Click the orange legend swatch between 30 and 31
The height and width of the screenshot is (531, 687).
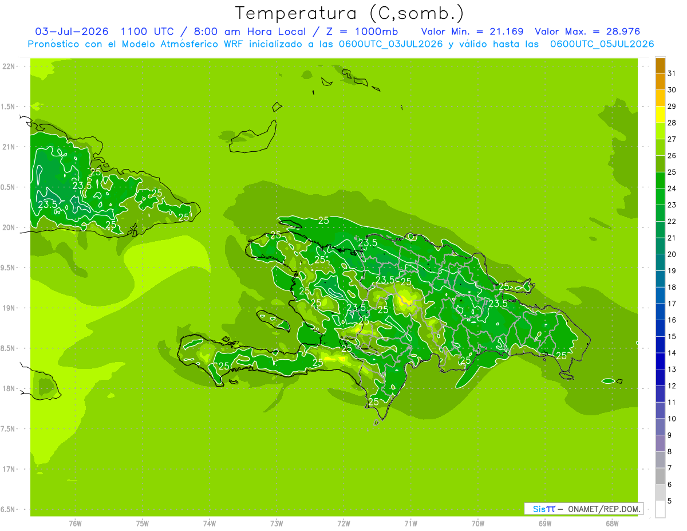[660, 82]
